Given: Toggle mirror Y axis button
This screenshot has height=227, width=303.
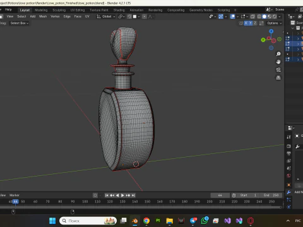Looking at the screenshot, I should click(251, 23).
